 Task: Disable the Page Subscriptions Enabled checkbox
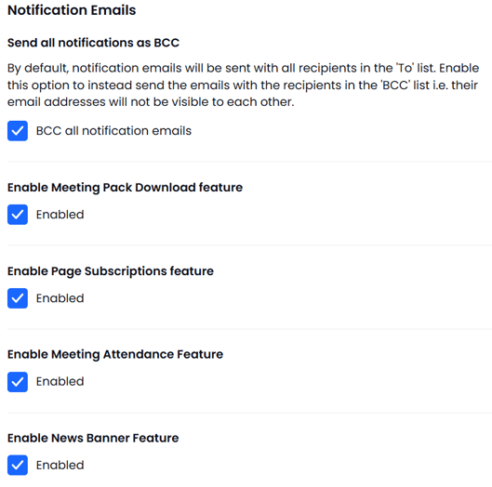[18, 298]
